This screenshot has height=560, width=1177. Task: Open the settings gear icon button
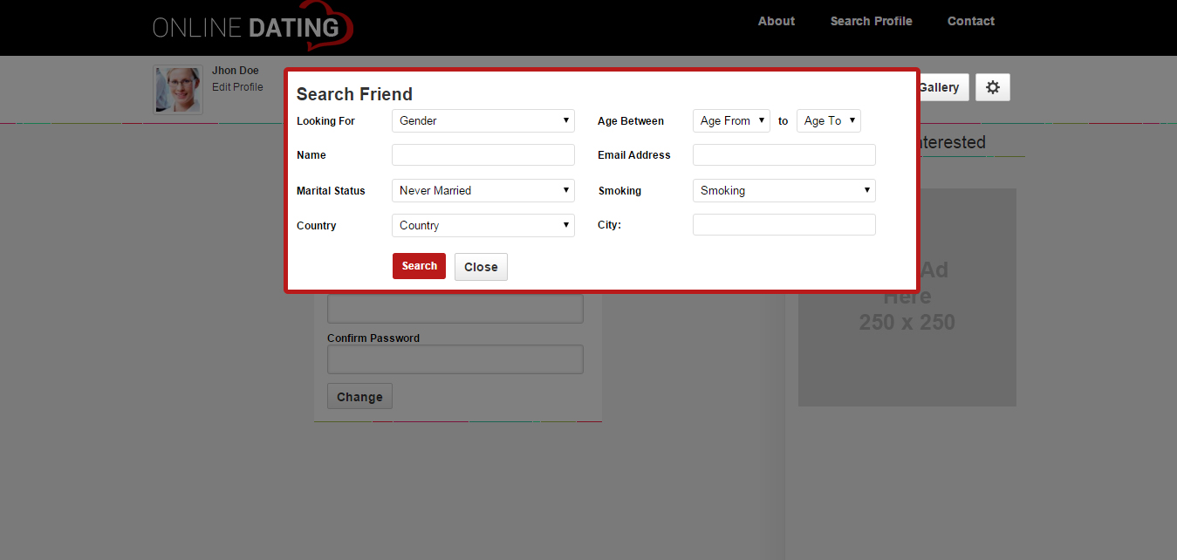(993, 87)
